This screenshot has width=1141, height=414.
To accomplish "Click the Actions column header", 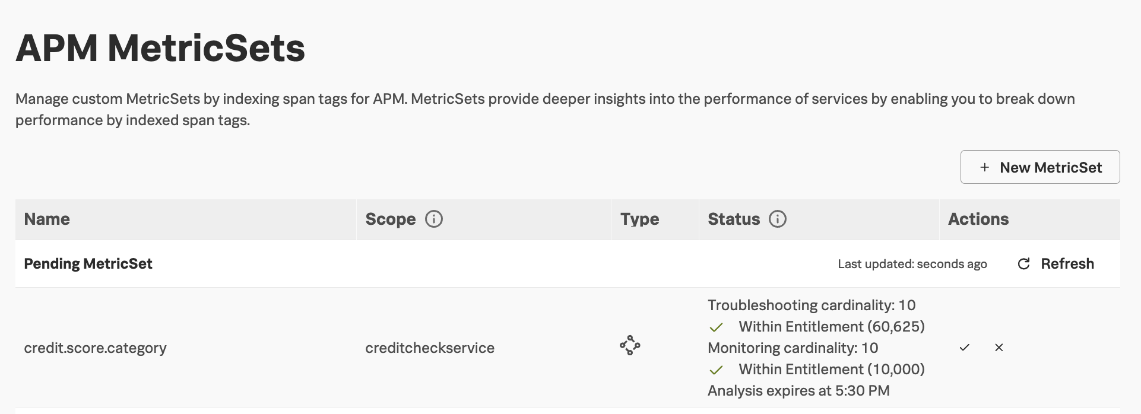I will point(978,219).
